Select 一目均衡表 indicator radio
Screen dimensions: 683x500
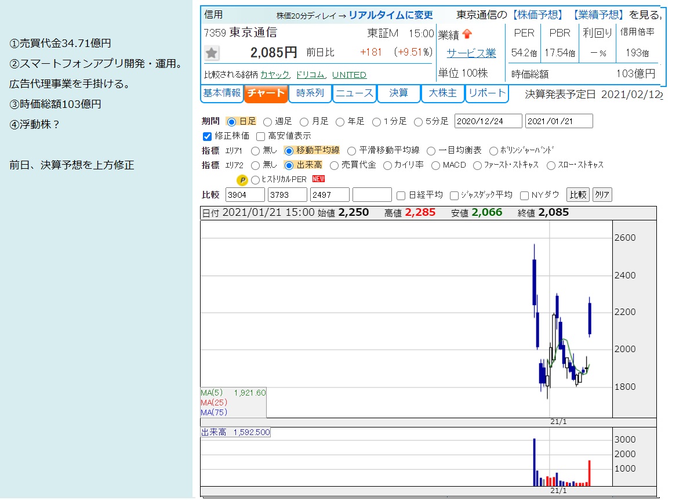coord(431,151)
